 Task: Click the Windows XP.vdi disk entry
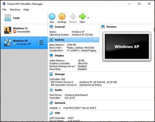(98, 82)
